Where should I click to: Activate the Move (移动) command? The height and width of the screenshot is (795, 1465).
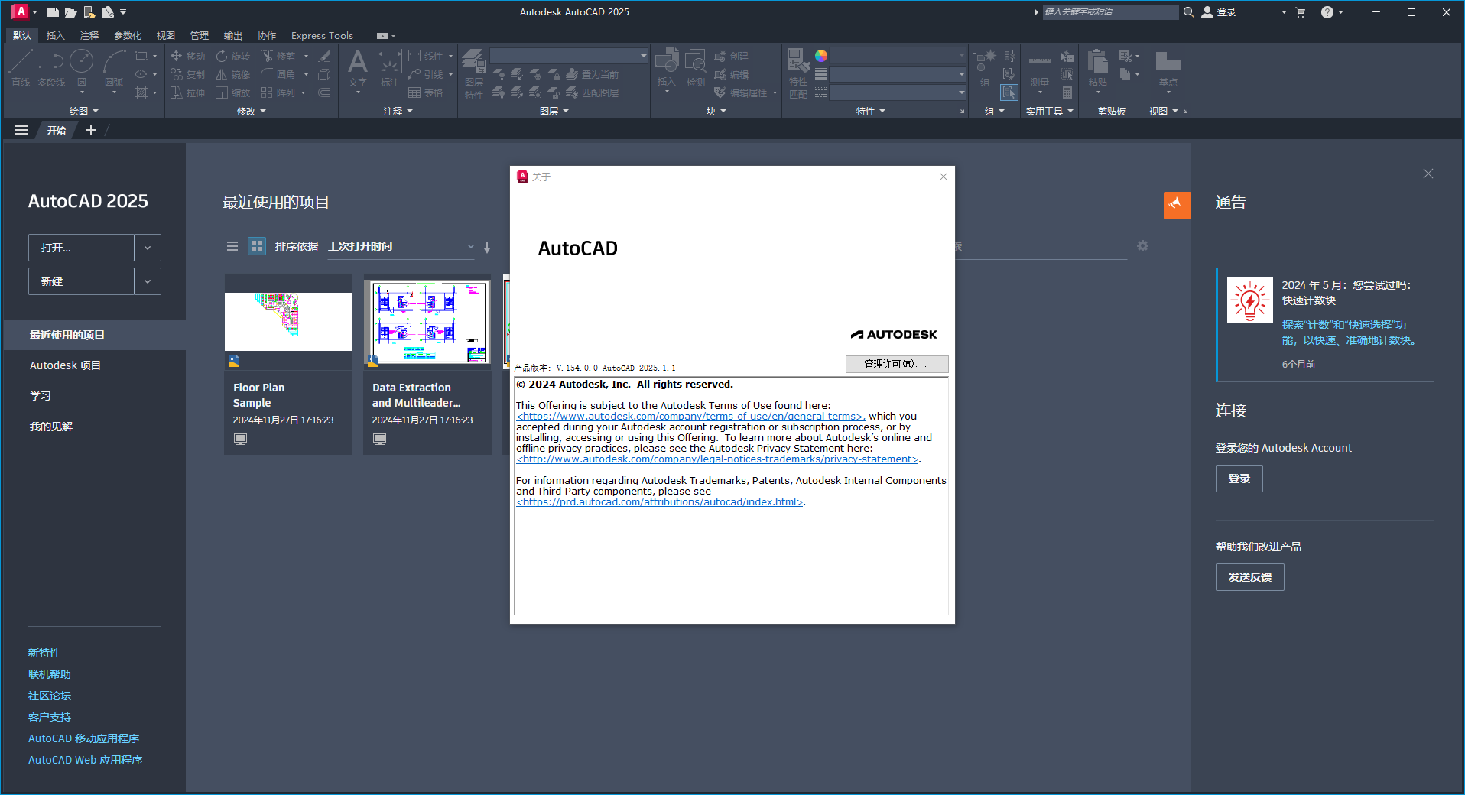coord(190,55)
